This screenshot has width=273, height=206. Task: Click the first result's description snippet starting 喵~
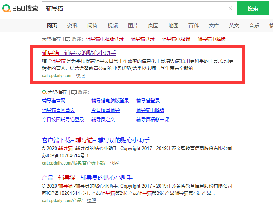point(138,65)
